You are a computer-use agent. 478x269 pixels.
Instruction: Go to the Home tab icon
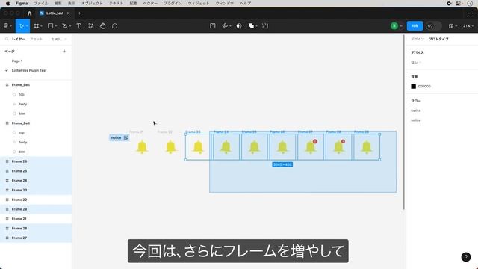29,13
